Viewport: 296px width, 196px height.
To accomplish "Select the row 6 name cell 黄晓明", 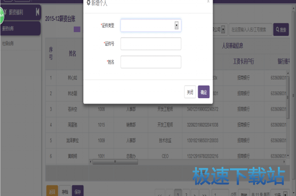I will [73, 156].
